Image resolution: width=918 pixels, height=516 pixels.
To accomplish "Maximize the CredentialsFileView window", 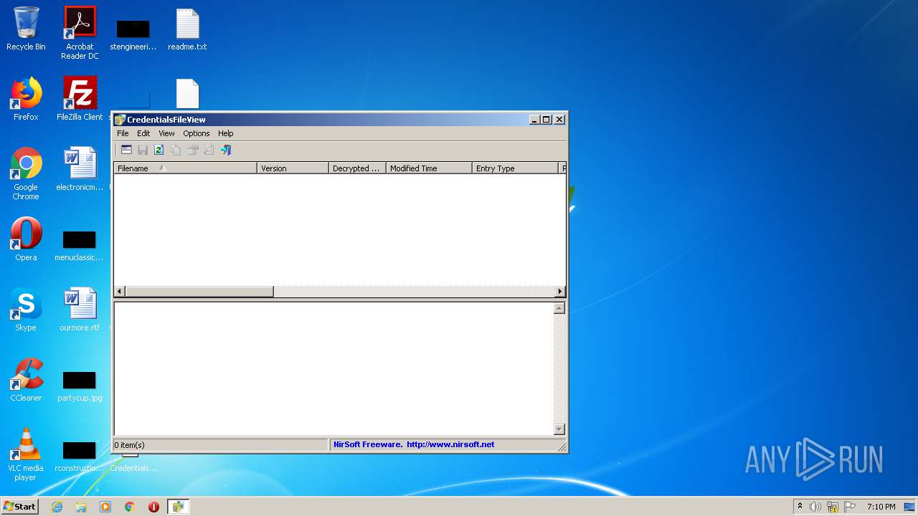I will [x=546, y=120].
